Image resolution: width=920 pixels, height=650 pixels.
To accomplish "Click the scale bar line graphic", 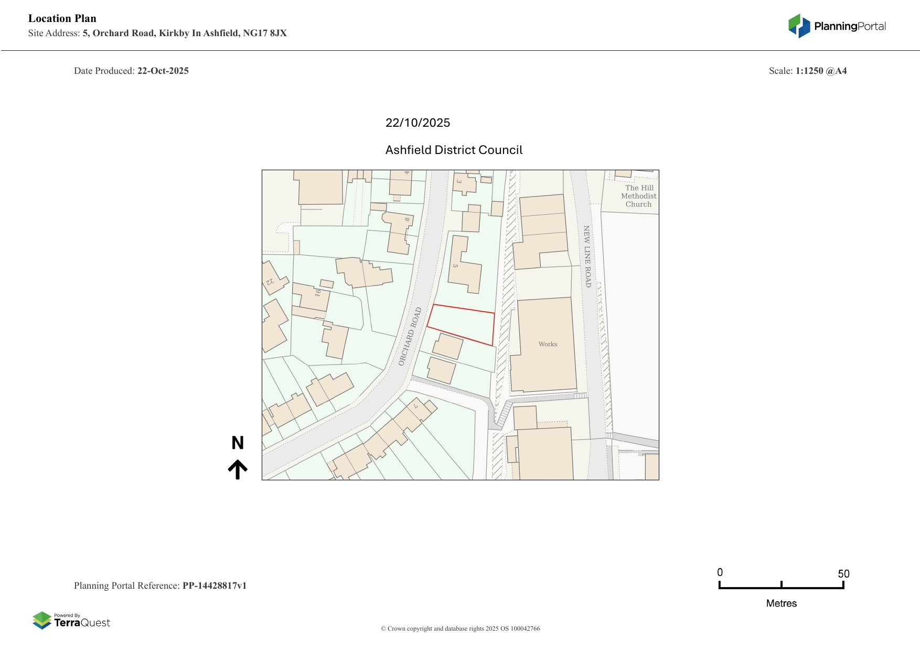I will [x=781, y=587].
